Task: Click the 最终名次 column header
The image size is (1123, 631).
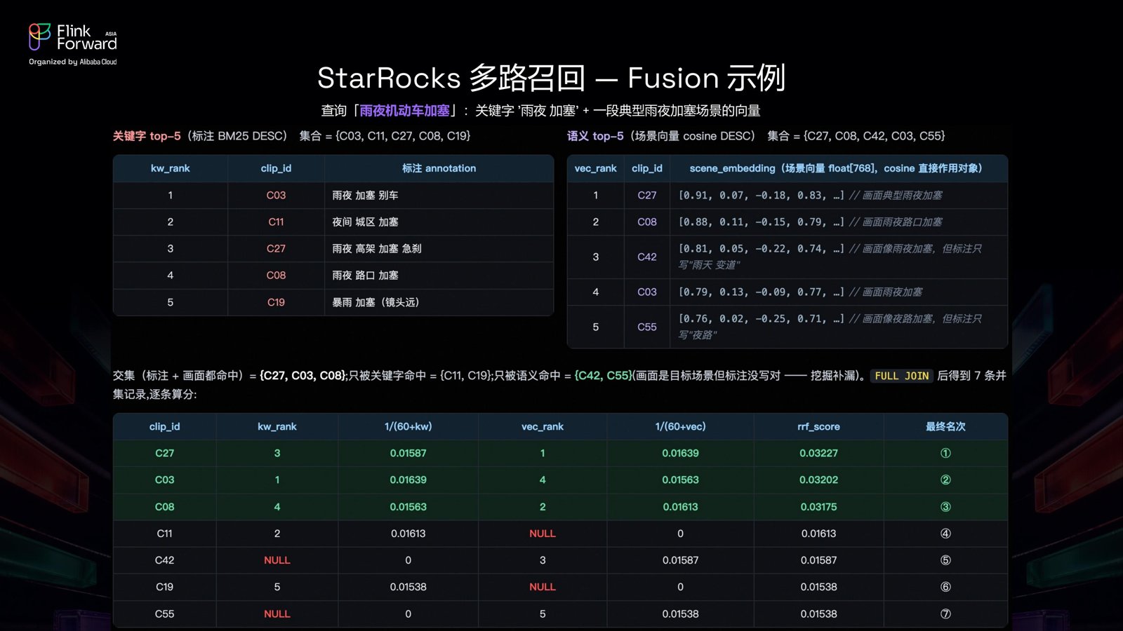Action: point(945,426)
